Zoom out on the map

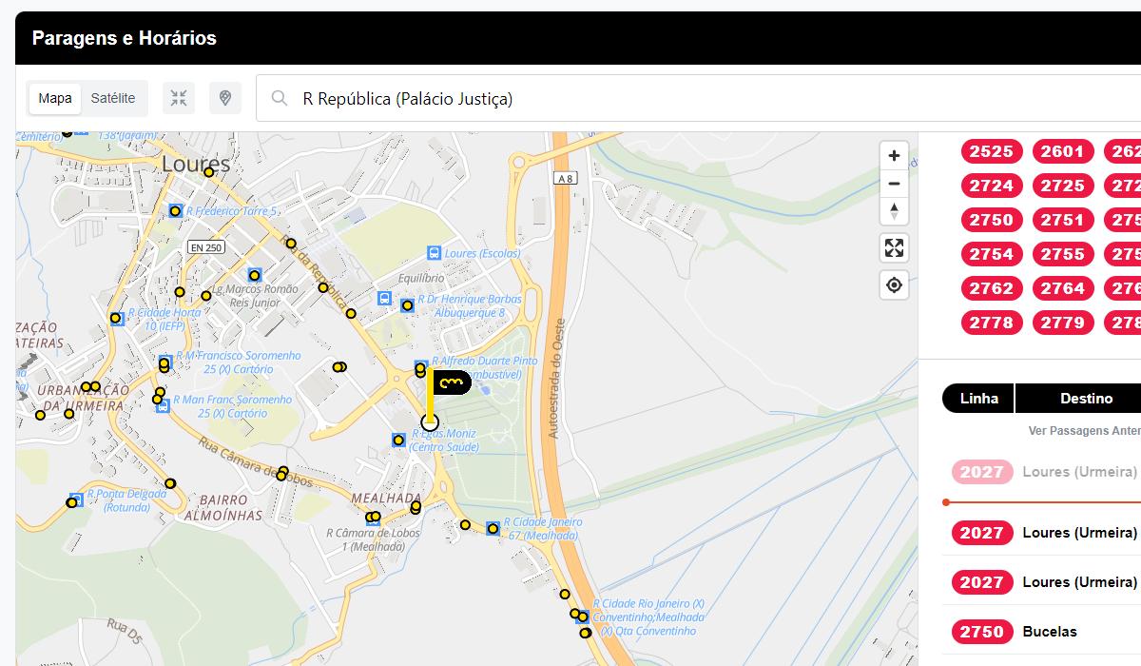893,184
